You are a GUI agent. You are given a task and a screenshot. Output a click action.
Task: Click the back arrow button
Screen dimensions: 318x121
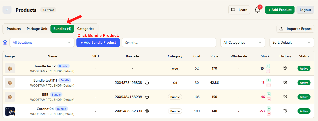click(x=7, y=10)
